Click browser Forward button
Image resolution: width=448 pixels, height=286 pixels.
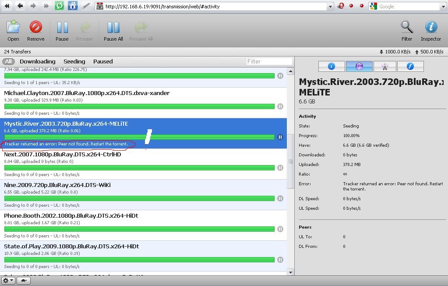point(33,6)
